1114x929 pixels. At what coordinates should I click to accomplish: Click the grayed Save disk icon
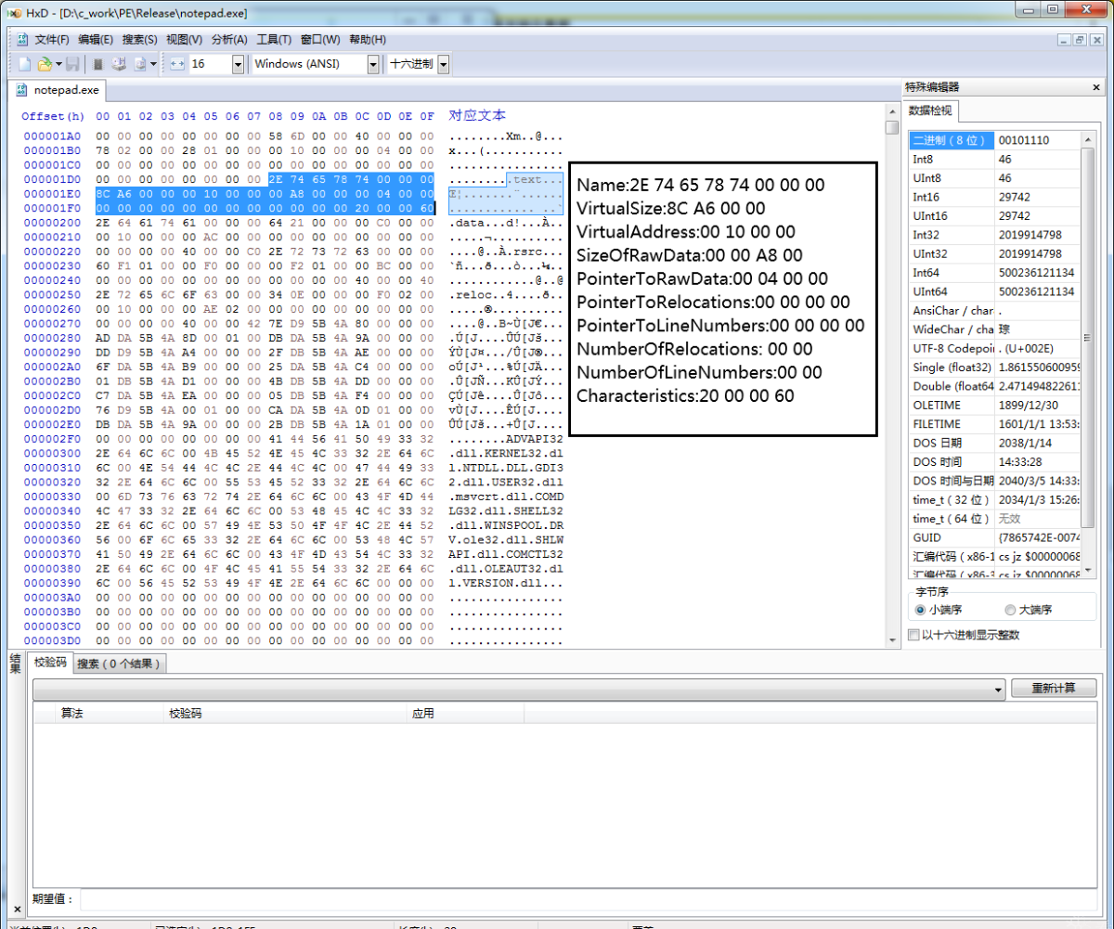click(x=71, y=64)
